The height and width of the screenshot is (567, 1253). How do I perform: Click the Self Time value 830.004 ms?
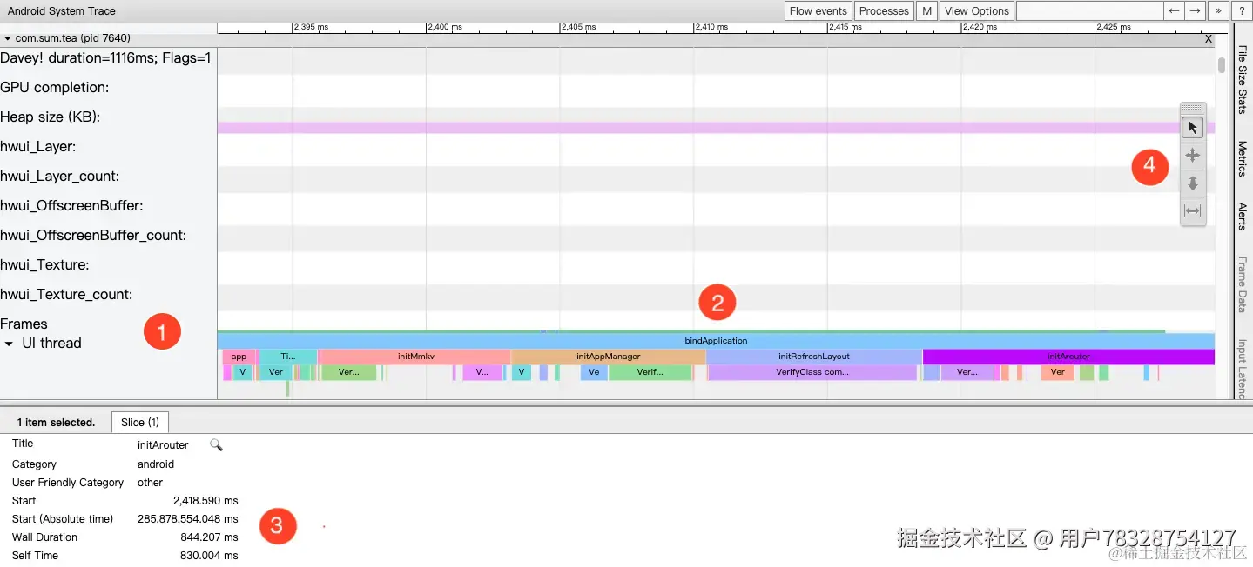pyautogui.click(x=209, y=556)
